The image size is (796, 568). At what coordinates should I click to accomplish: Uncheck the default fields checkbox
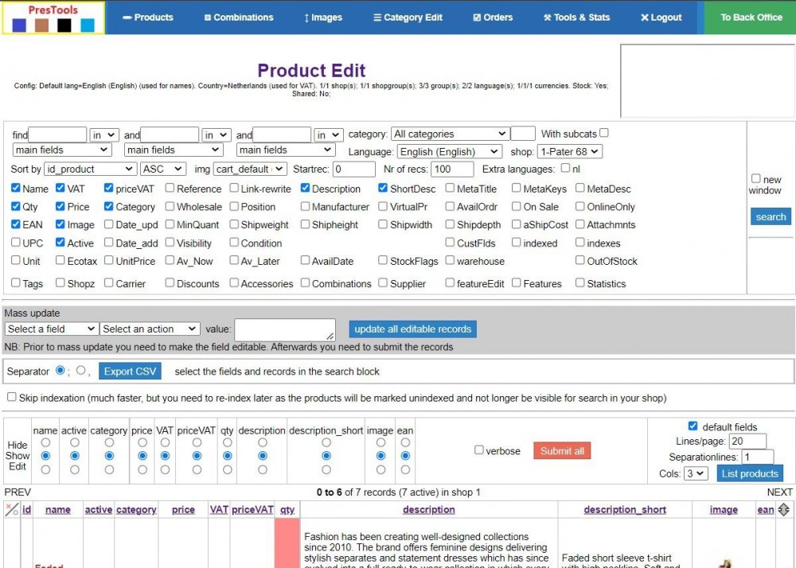tap(693, 426)
